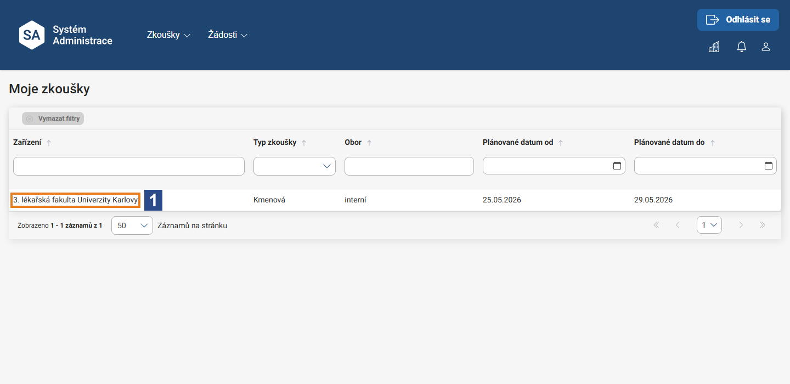
Task: Focus the Obor filter field
Action: point(409,166)
